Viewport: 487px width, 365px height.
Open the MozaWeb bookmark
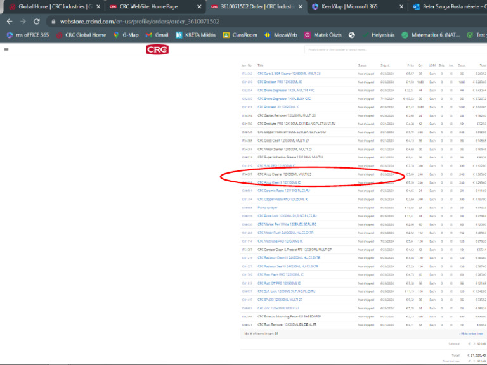[280, 35]
